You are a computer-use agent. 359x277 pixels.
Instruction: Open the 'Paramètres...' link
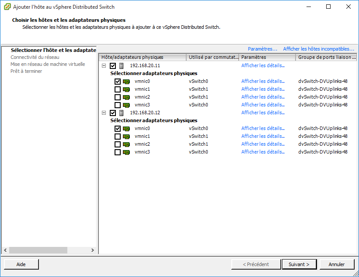point(262,49)
